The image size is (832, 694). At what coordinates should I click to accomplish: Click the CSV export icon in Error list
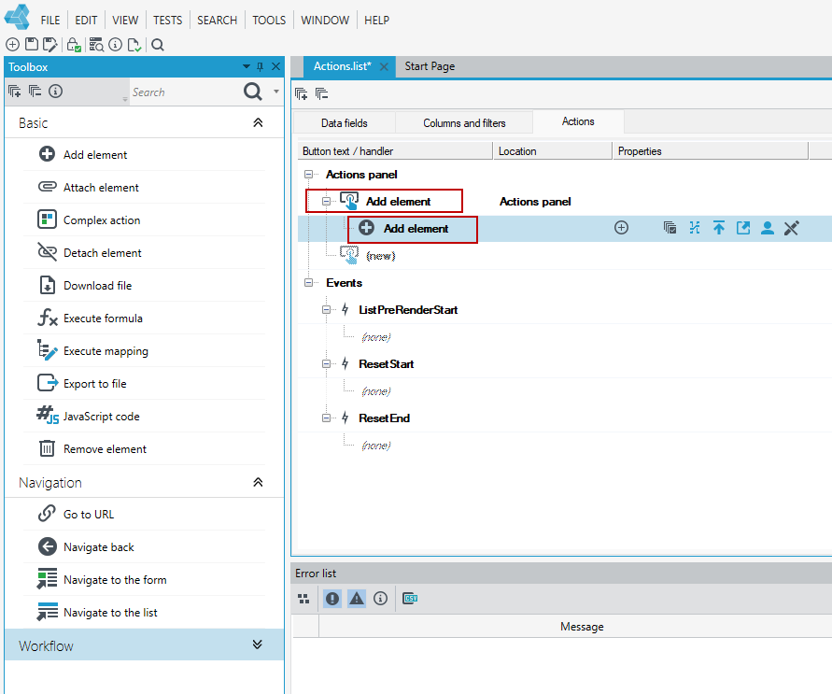410,599
